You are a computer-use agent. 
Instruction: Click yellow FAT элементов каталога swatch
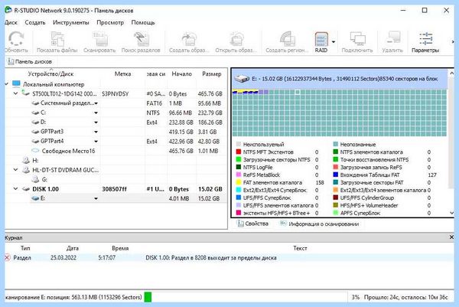[x=239, y=182]
